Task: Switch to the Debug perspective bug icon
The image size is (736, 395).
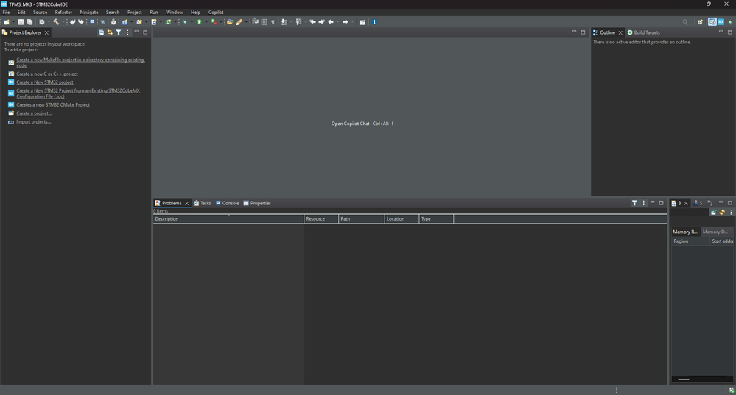Action: tap(730, 22)
